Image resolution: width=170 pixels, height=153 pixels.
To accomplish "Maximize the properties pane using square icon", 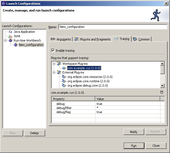I will (162, 92).
